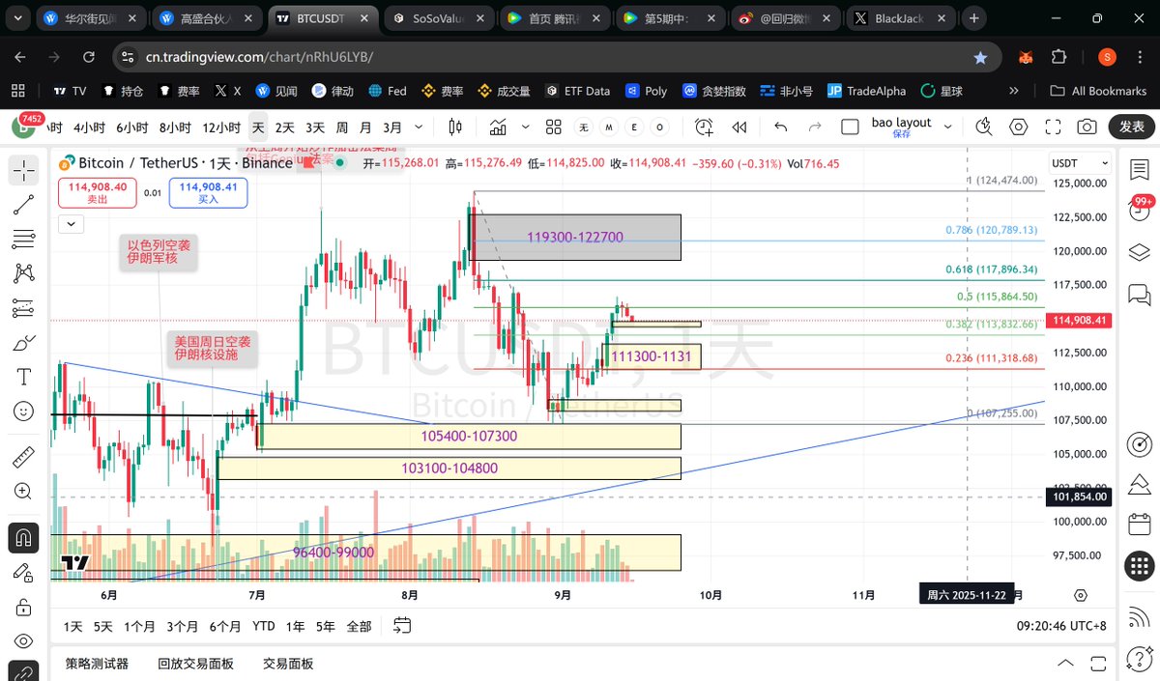Open the indicator templates grid
The height and width of the screenshot is (681, 1160).
pyautogui.click(x=554, y=127)
